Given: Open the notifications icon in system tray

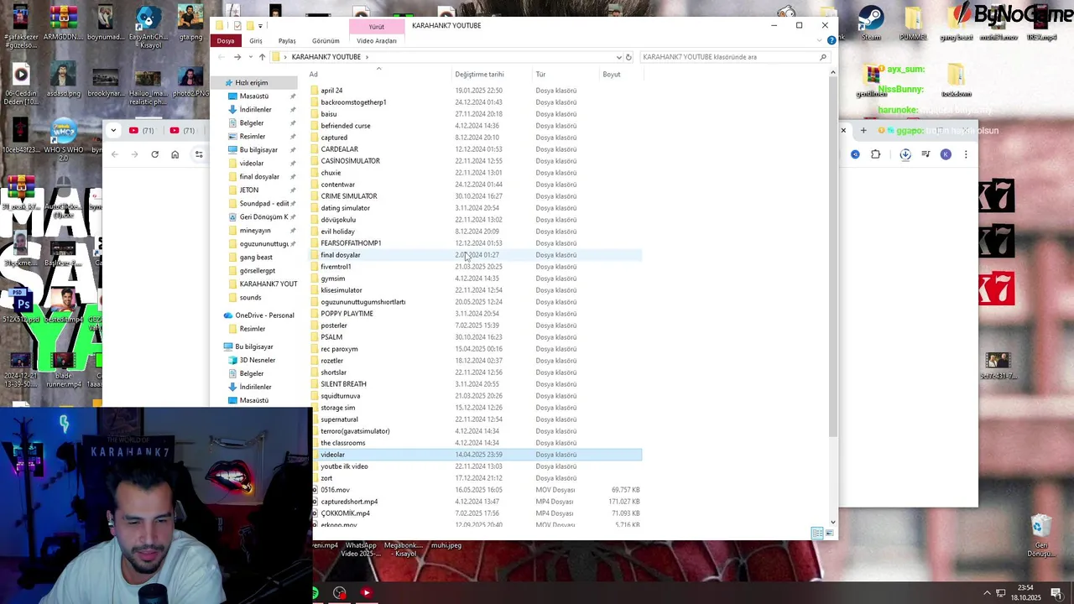Looking at the screenshot, I should [x=1056, y=593].
